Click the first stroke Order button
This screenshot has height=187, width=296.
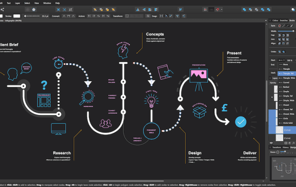pyautogui.click(x=279, y=52)
